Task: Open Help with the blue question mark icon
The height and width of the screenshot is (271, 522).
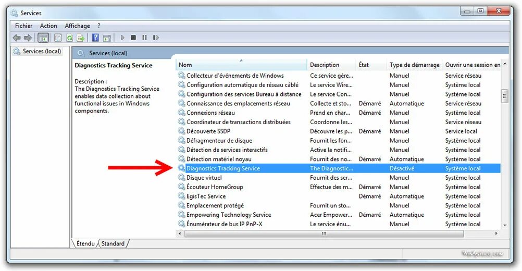Action: (95, 38)
